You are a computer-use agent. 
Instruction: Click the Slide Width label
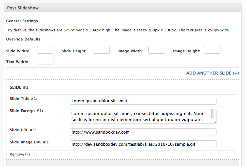[18, 51]
